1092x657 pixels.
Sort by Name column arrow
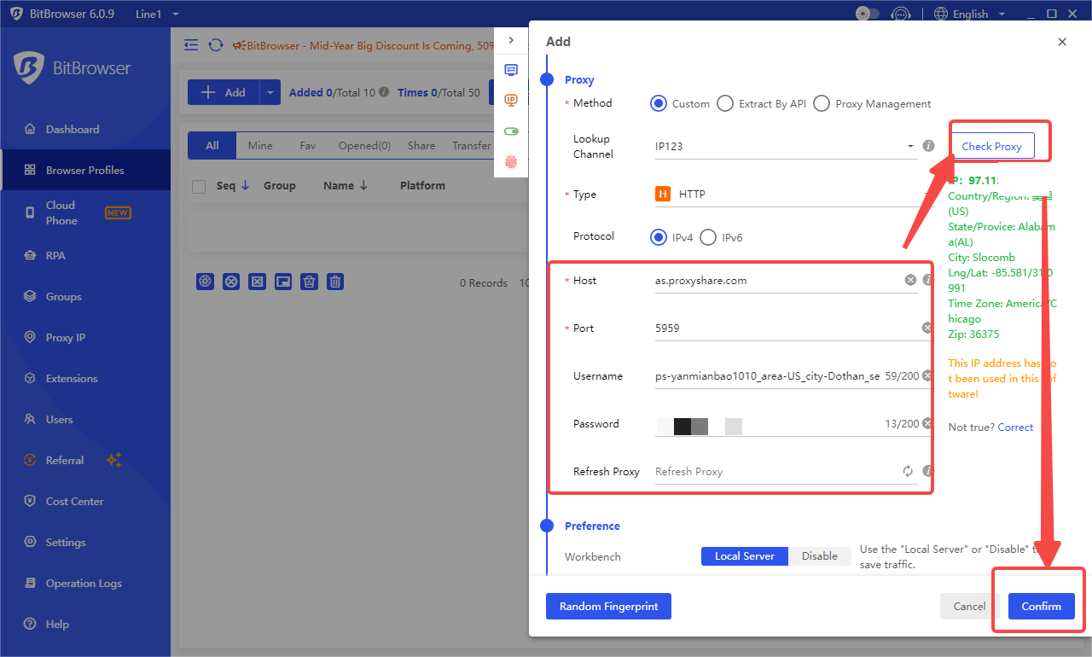point(363,185)
